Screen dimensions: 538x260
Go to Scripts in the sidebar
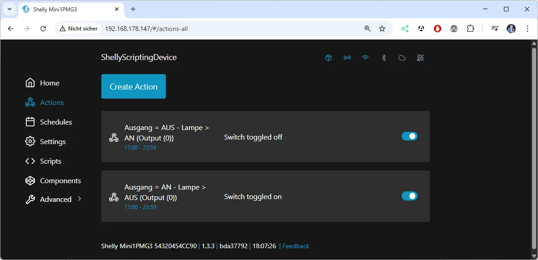coord(50,161)
